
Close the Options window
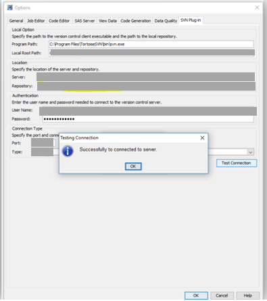tap(257, 7)
